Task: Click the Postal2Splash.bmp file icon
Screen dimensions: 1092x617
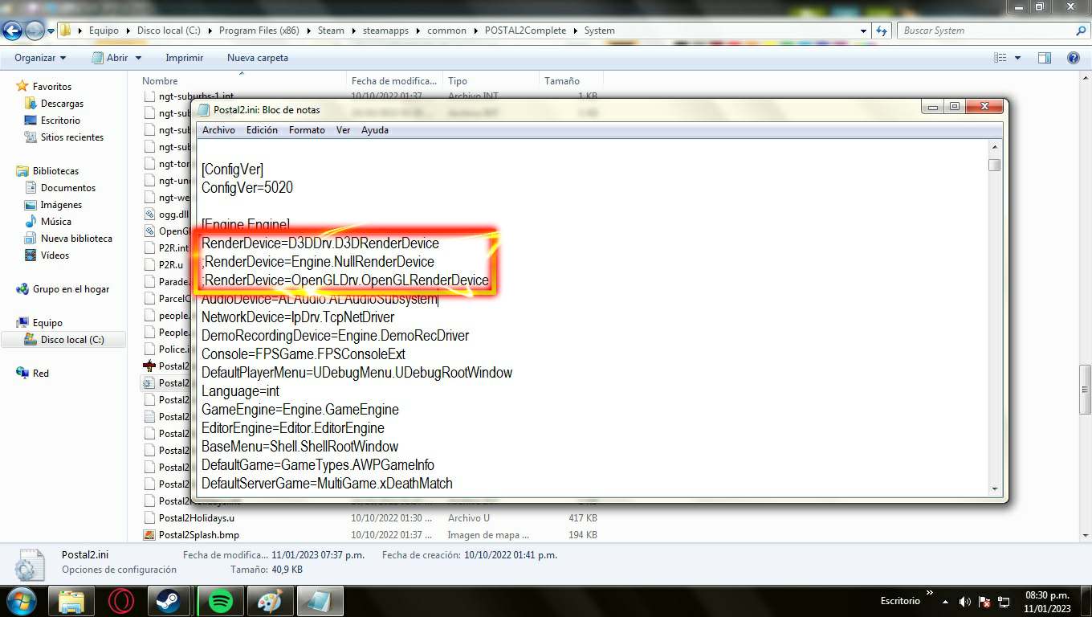Action: [x=149, y=535]
